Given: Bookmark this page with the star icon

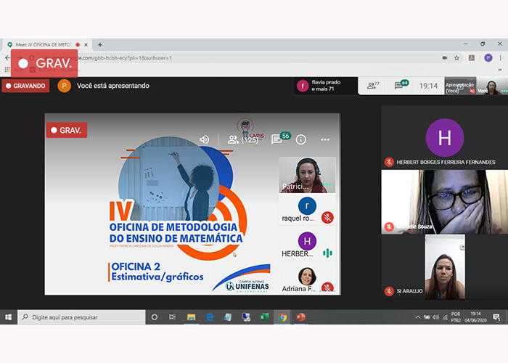Looking at the screenshot, I should [456, 58].
